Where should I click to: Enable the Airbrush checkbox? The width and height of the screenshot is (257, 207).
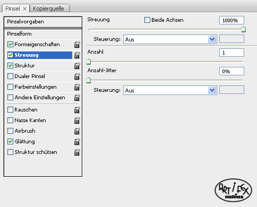coord(10,131)
